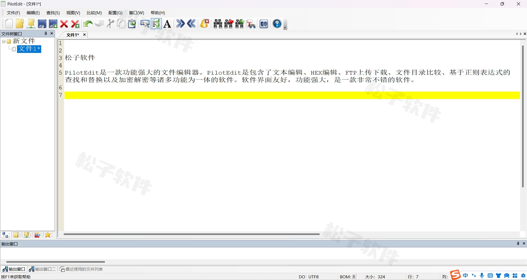Screen dimensions: 527x280
Task: Close the 文件树窗口 panel
Action: [52, 33]
